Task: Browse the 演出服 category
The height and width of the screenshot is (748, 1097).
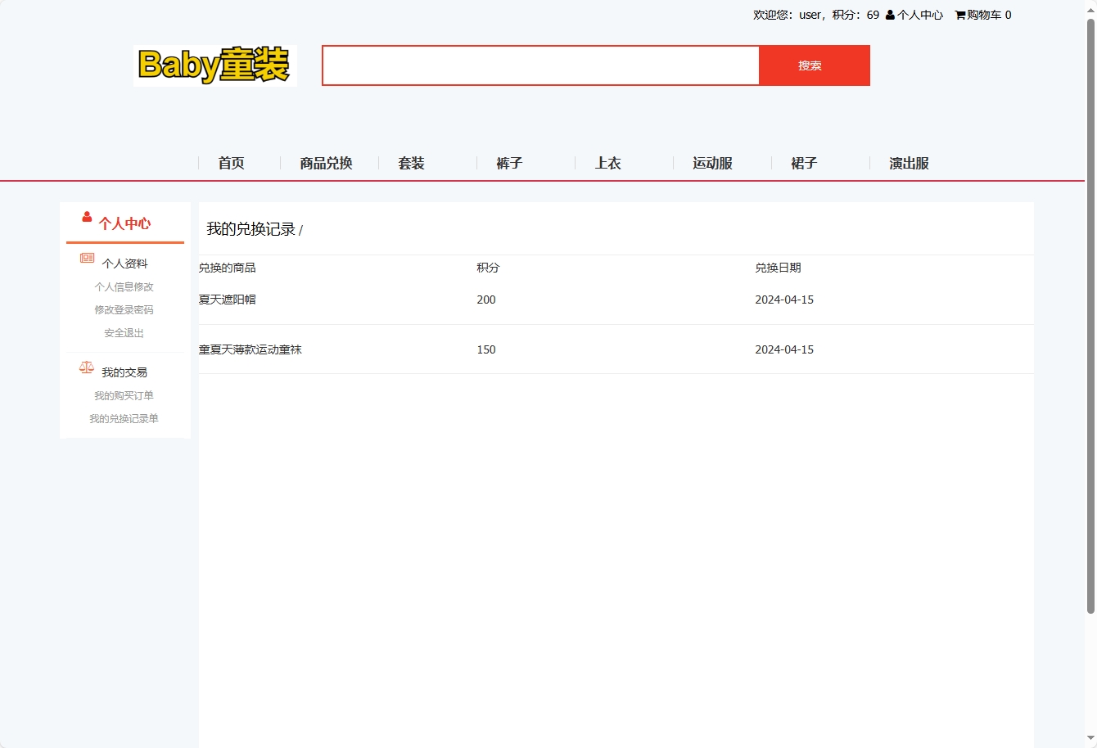Action: pos(907,163)
